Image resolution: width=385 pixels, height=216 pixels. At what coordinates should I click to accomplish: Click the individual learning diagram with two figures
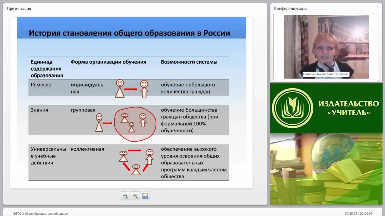(132, 88)
